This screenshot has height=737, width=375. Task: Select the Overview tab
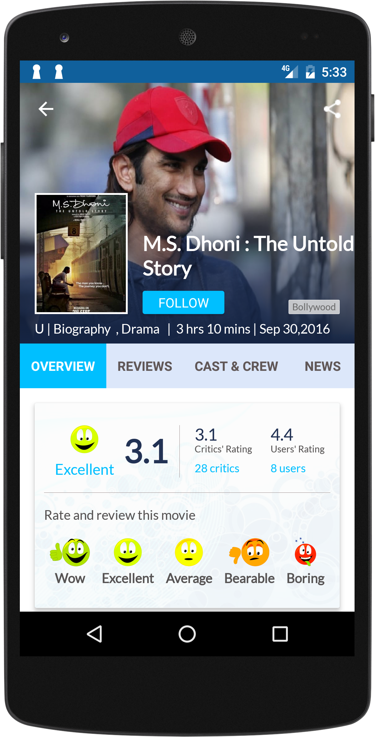point(63,366)
